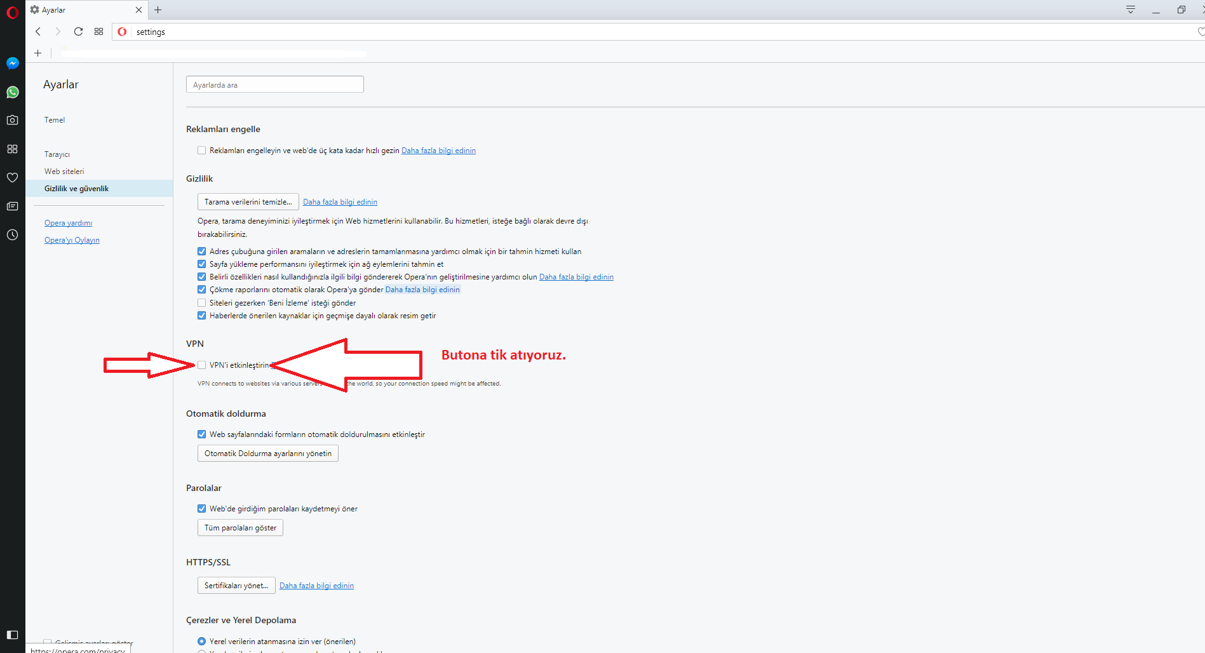Restore down the Opera window
Viewport: 1205px width, 653px height.
(1181, 10)
